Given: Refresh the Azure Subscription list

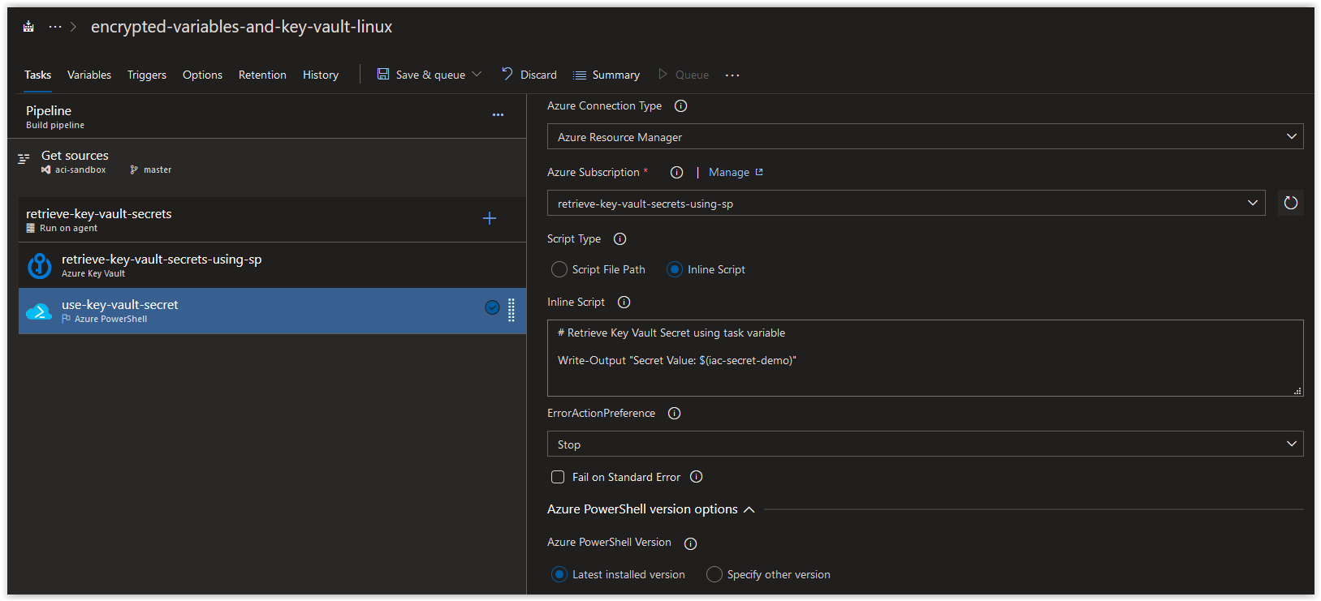Looking at the screenshot, I should point(1291,203).
